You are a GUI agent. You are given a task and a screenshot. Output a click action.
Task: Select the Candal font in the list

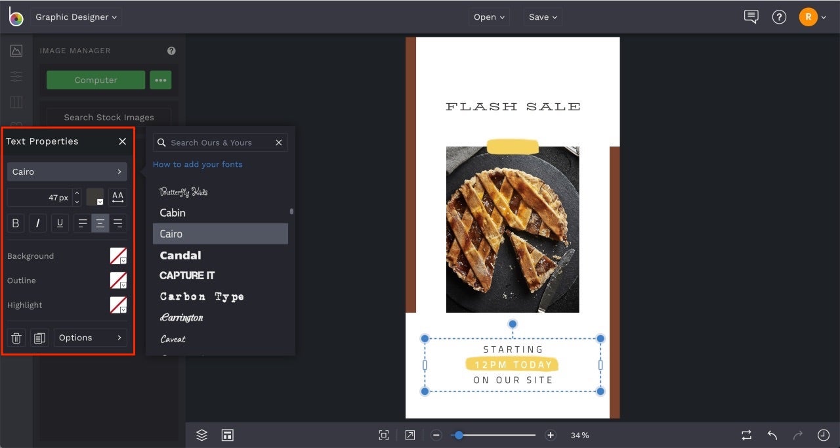pos(180,255)
